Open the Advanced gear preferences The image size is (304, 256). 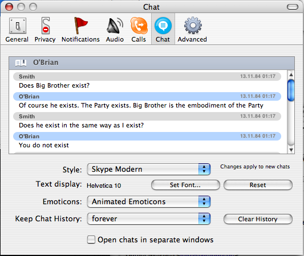click(192, 30)
